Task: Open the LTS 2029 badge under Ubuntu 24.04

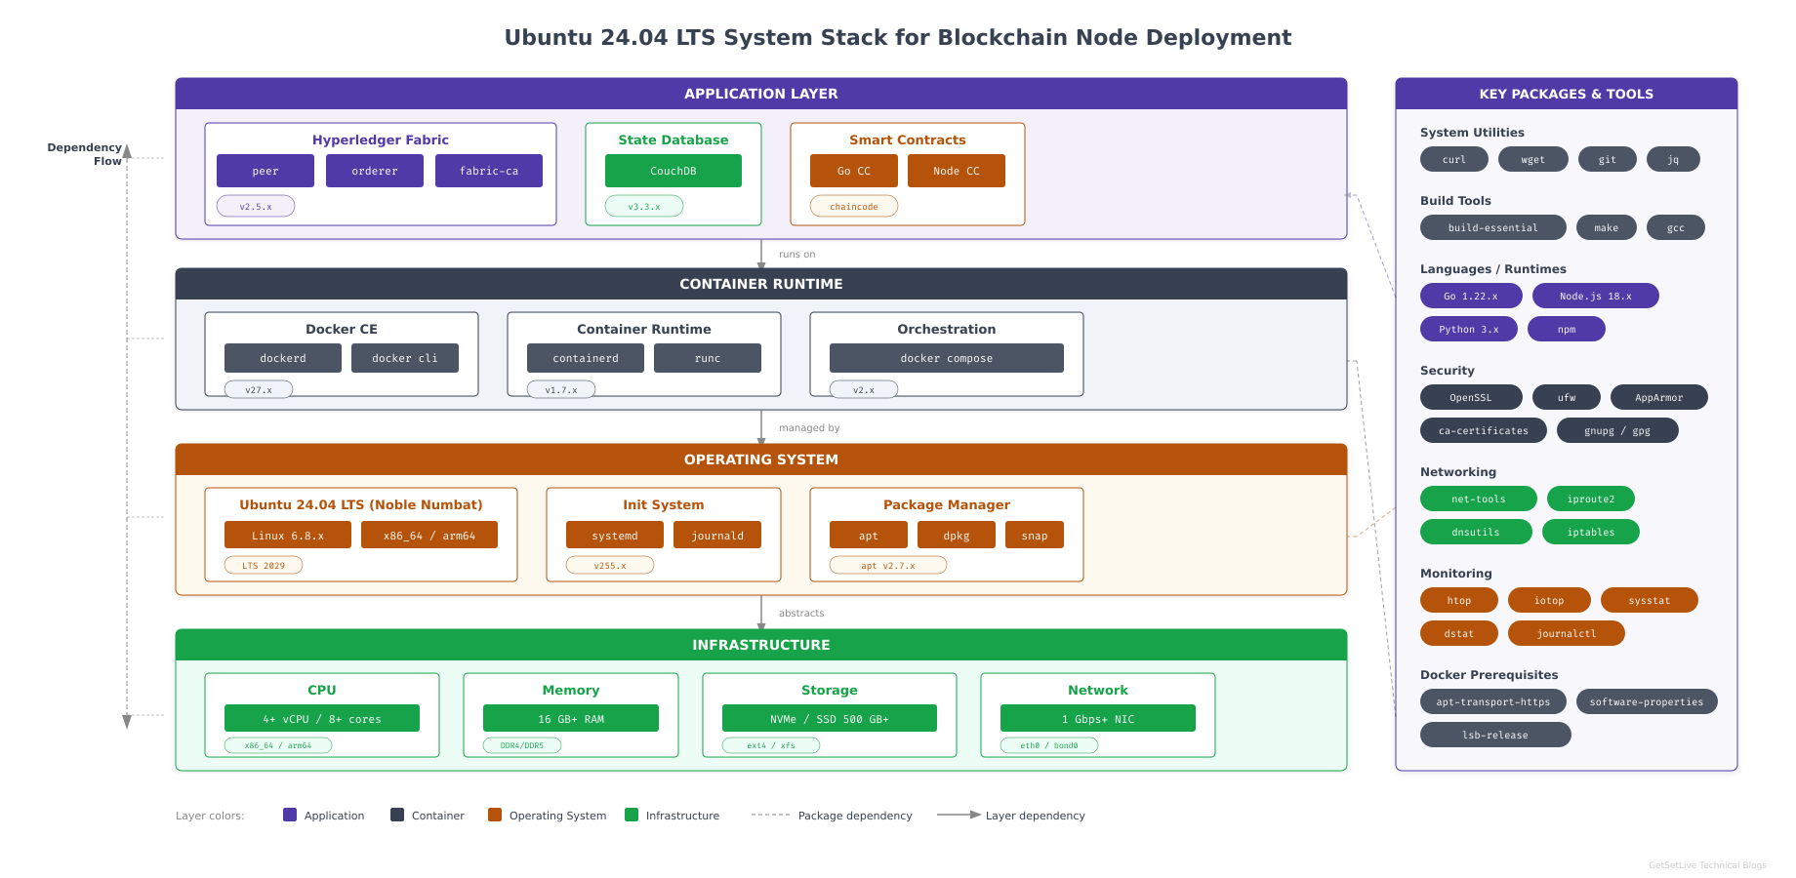Action: 263,564
